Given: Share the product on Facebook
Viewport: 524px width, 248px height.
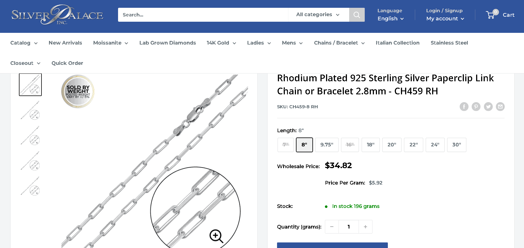Looking at the screenshot, I should [464, 107].
